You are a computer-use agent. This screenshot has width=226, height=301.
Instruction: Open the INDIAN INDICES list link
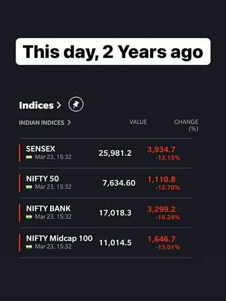click(x=42, y=123)
